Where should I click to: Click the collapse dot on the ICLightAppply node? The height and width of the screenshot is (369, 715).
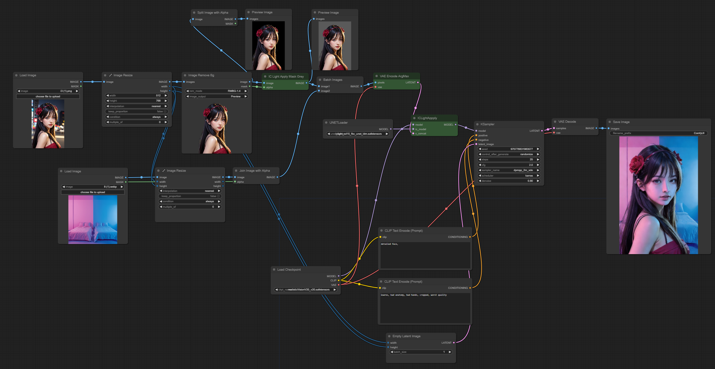[x=414, y=118]
